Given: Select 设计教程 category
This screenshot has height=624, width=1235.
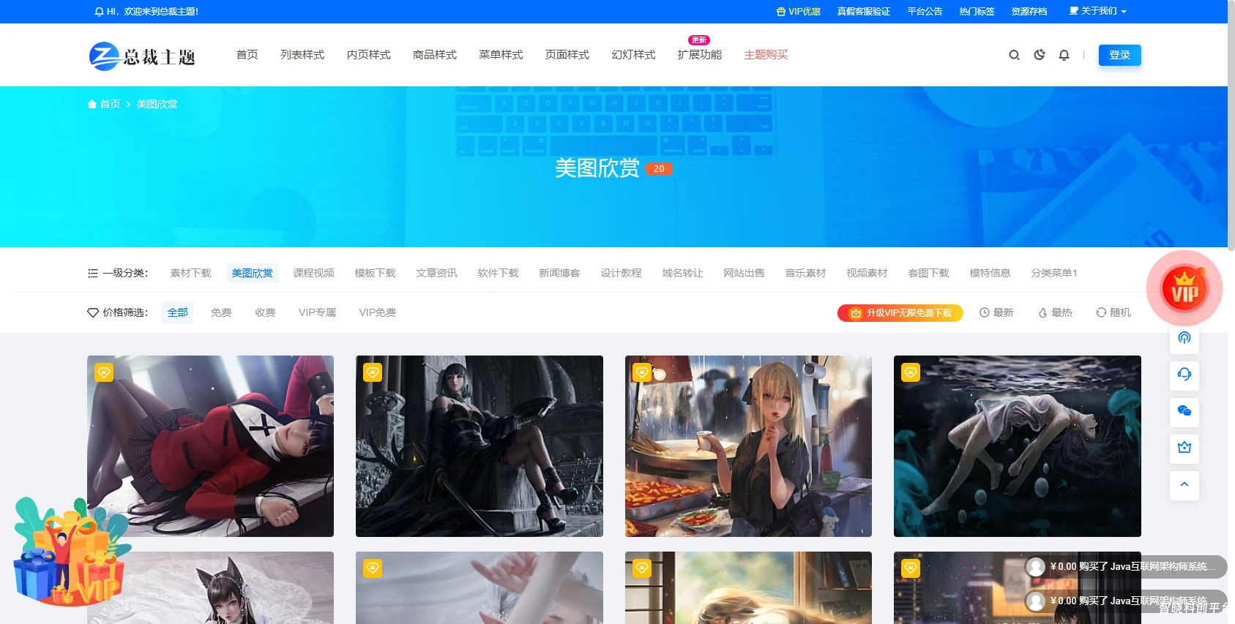Looking at the screenshot, I should coord(621,273).
